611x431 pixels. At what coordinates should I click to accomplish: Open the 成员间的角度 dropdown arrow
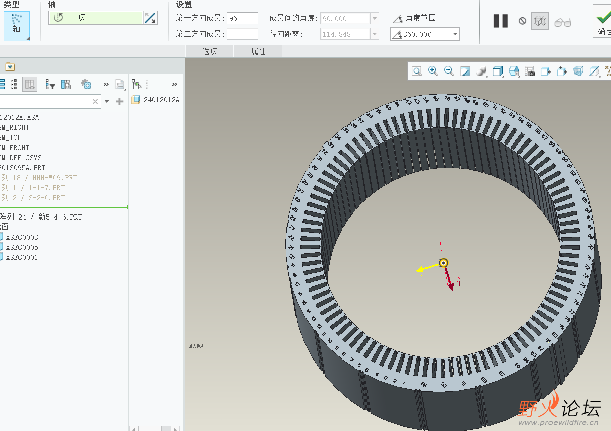coord(375,19)
